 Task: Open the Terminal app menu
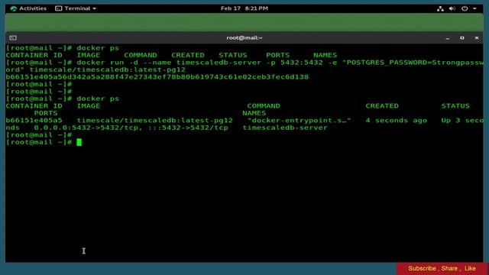[x=76, y=8]
